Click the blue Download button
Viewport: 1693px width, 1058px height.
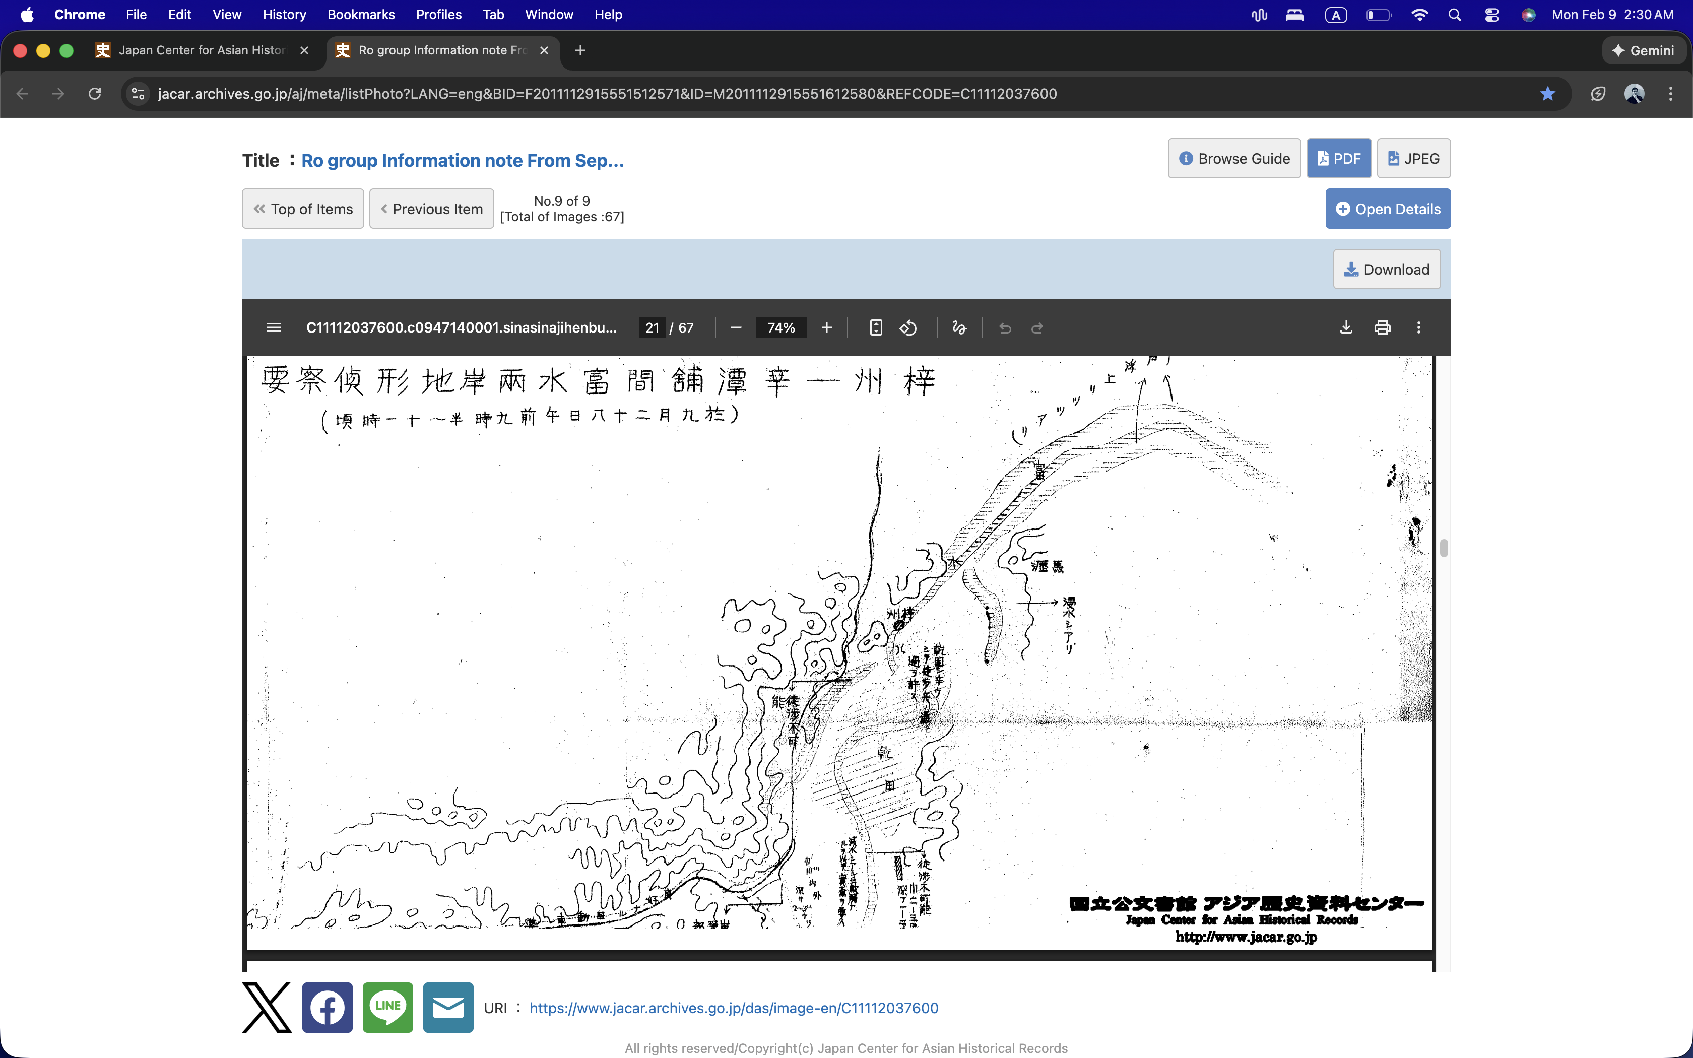pyautogui.click(x=1387, y=270)
